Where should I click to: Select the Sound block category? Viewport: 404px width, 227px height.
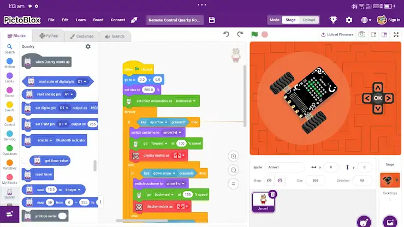(9, 92)
